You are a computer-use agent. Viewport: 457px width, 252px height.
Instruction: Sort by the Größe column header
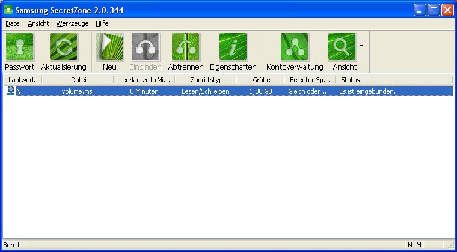click(261, 80)
